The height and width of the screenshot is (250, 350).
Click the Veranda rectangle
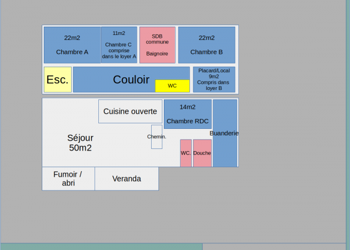pyautogui.click(x=127, y=179)
